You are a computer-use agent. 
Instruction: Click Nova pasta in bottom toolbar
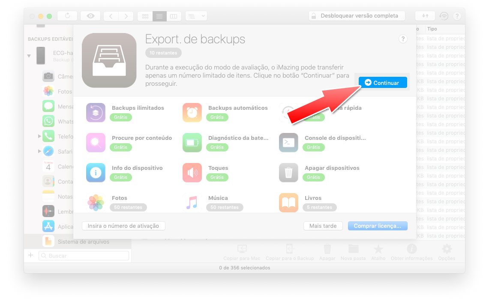click(353, 252)
